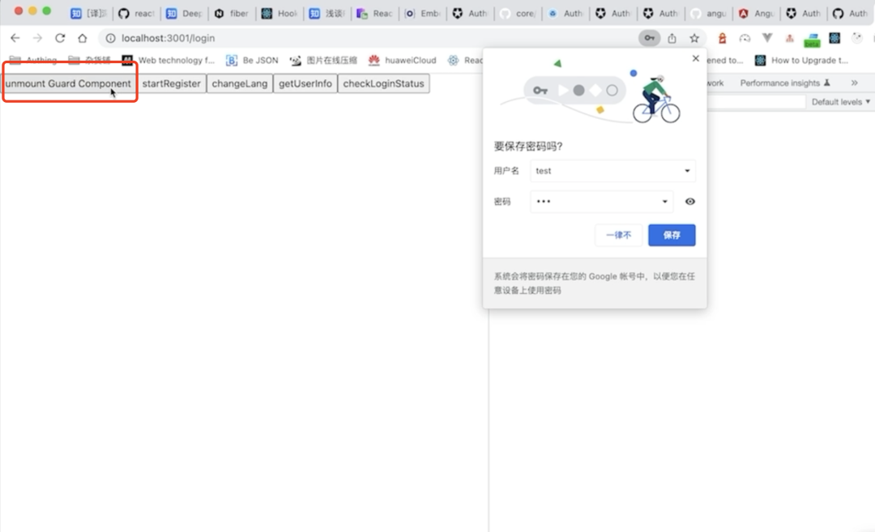
Task: Open the share icon in address bar
Action: (672, 38)
